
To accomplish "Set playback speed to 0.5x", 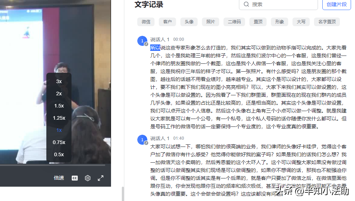I will (x=59, y=154).
